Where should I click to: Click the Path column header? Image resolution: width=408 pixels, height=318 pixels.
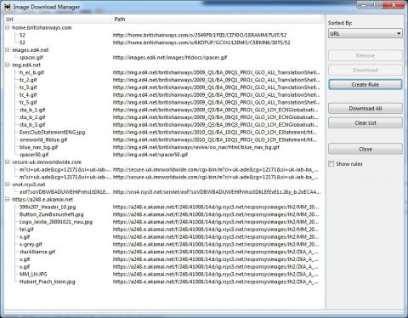click(217, 20)
